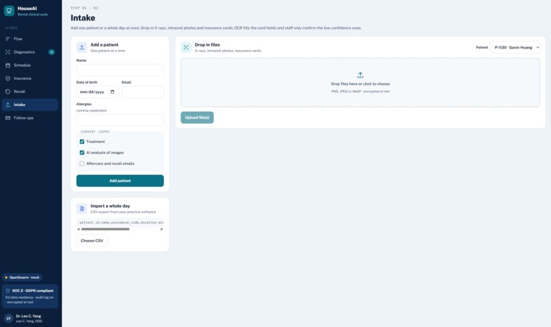Screen dimensions: 551x327
Task: Go to the Insurance page
Action: point(30,79)
